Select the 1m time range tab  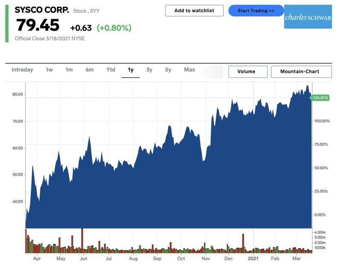pyautogui.click(x=69, y=70)
